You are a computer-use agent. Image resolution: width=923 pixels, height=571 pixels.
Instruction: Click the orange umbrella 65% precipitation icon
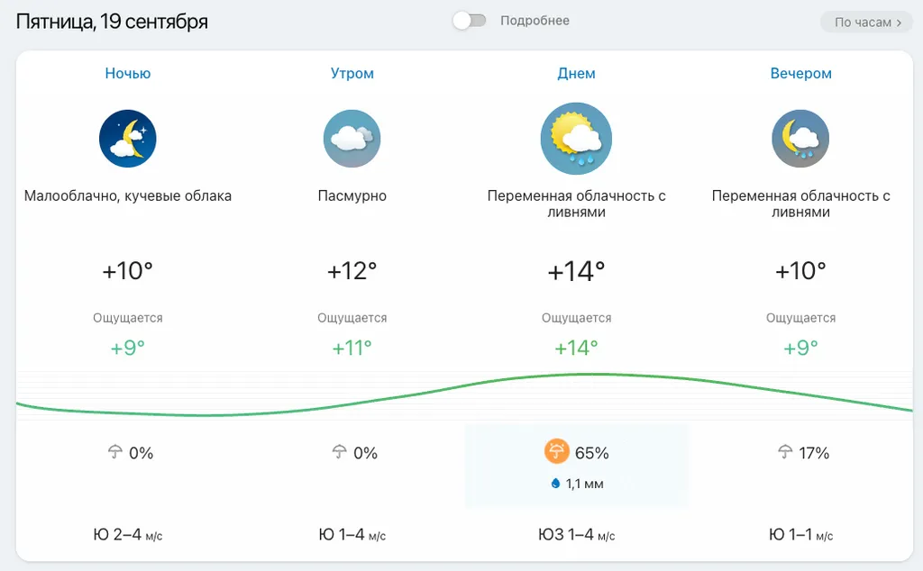click(557, 452)
